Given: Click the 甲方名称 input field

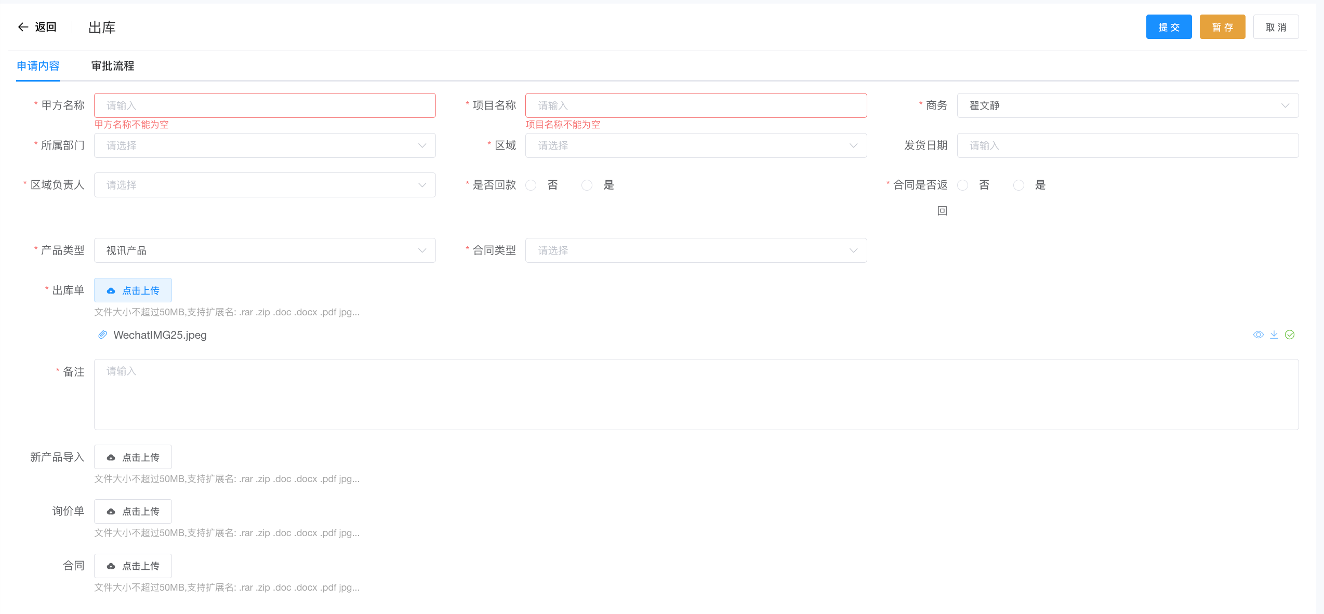Looking at the screenshot, I should coord(264,106).
